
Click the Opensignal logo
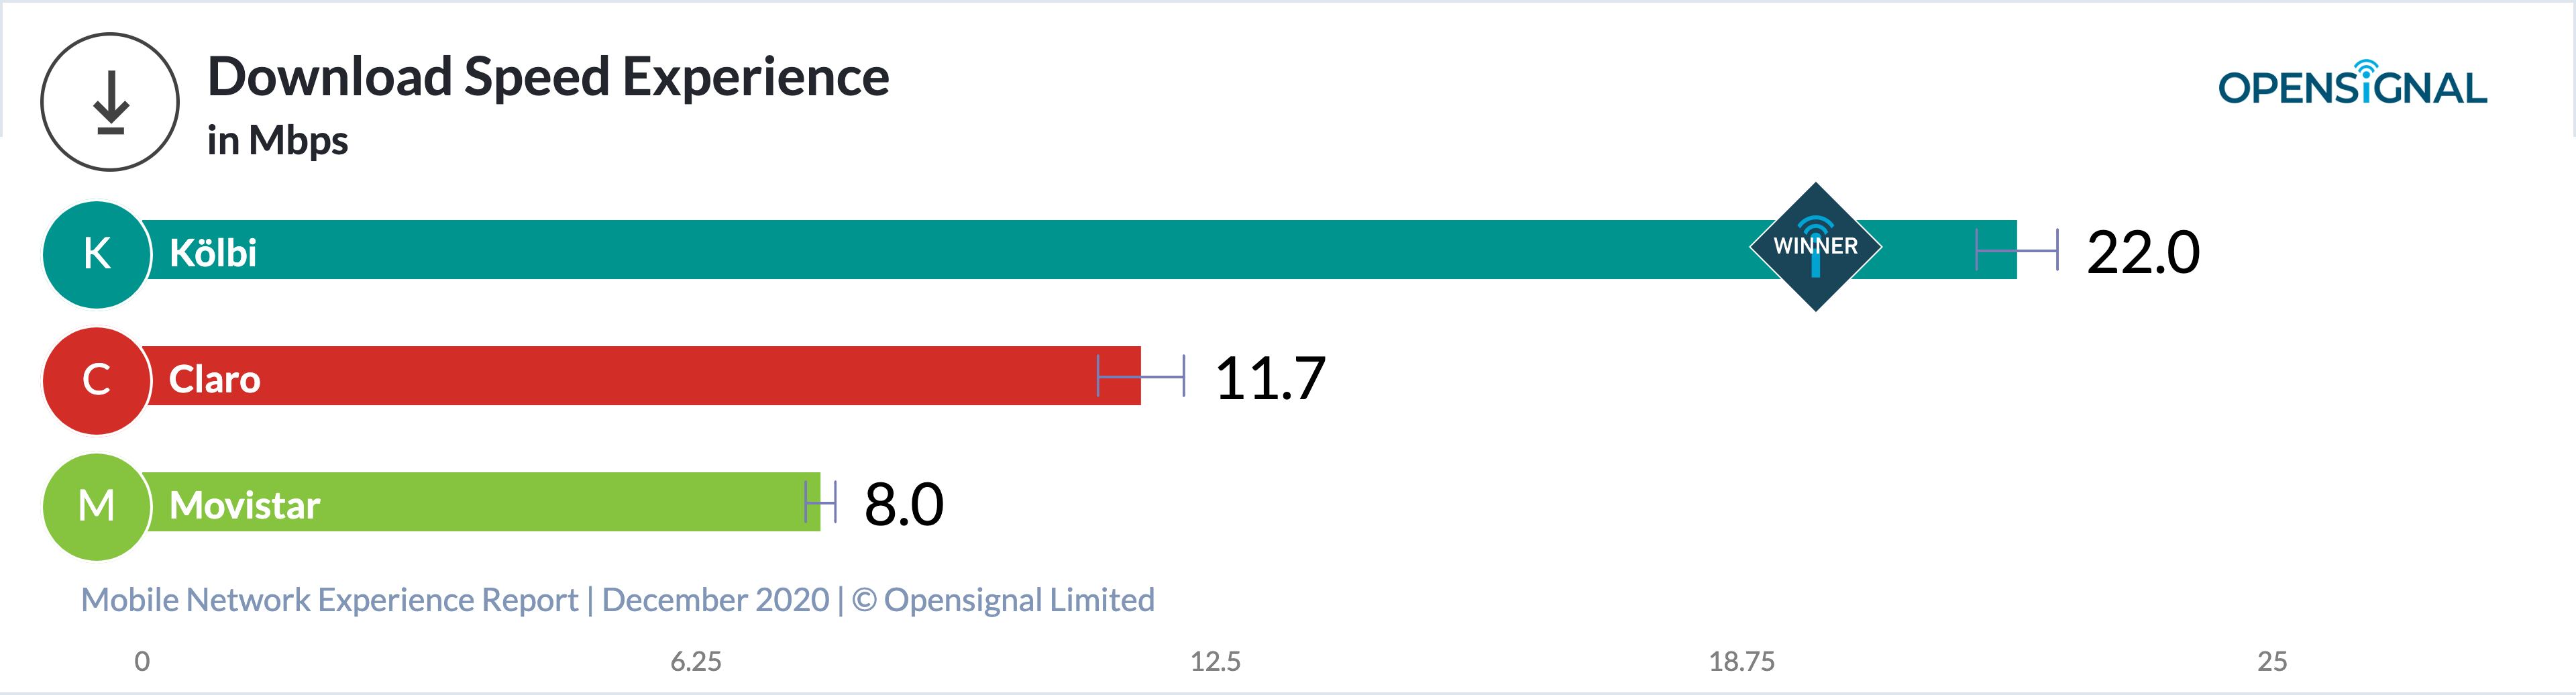(x=2352, y=85)
